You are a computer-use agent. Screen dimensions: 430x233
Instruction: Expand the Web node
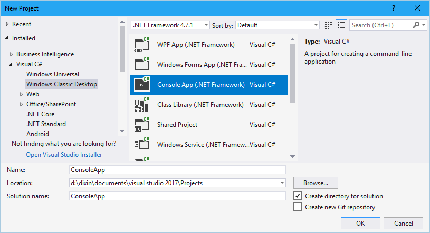point(21,94)
